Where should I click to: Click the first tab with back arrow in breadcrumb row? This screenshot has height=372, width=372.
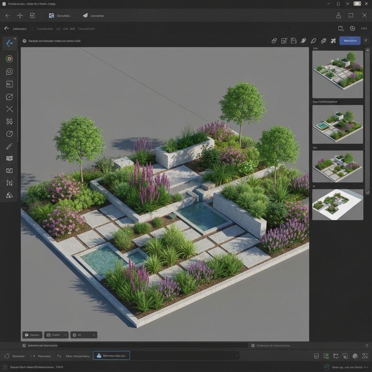pos(16,29)
